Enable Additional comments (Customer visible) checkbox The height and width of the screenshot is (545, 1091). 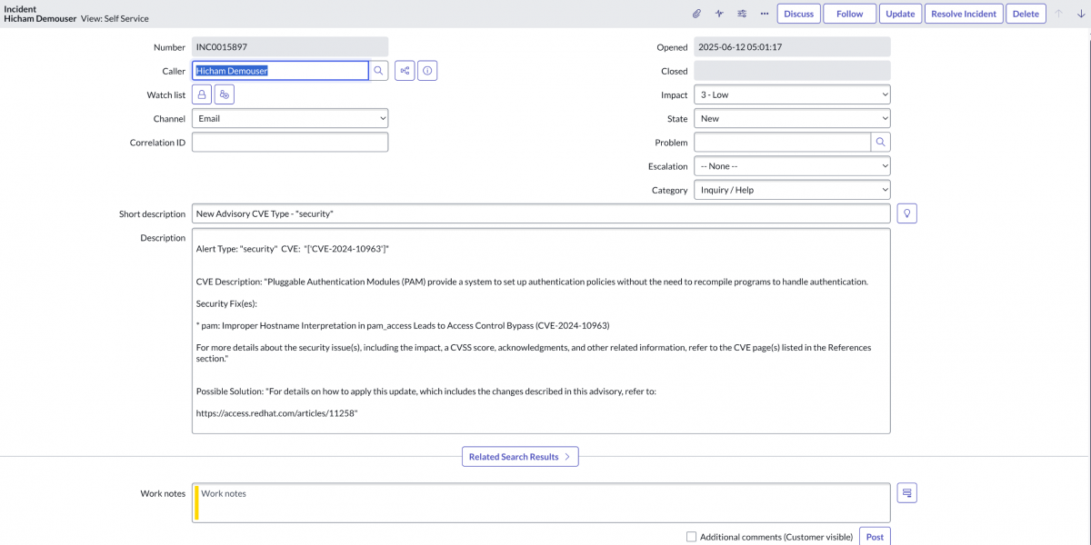click(x=691, y=536)
